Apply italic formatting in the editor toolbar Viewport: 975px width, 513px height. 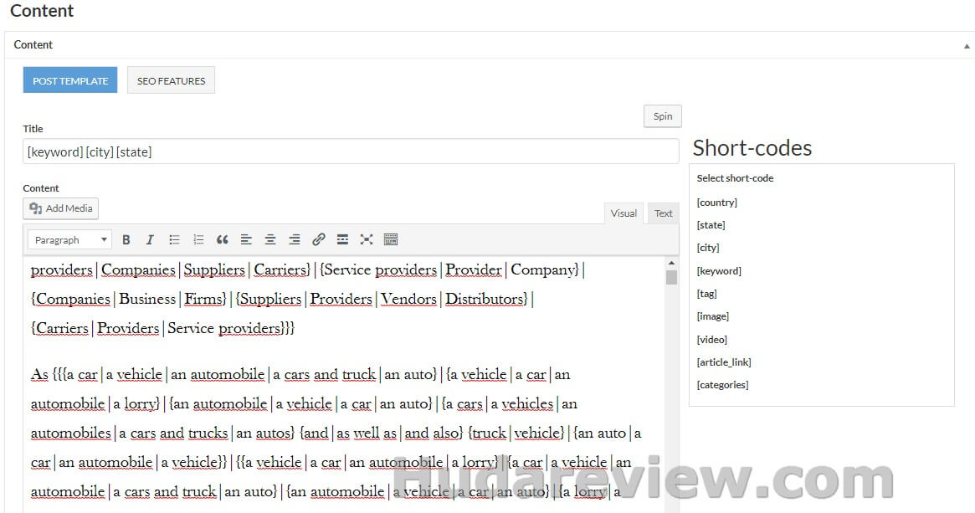[149, 239]
